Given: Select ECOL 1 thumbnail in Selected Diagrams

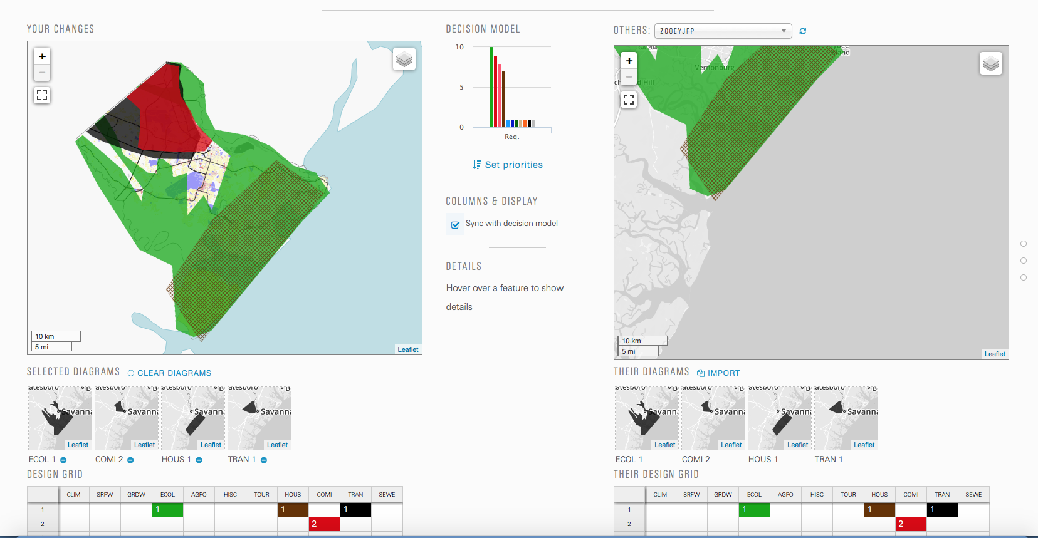Looking at the screenshot, I should click(60, 418).
